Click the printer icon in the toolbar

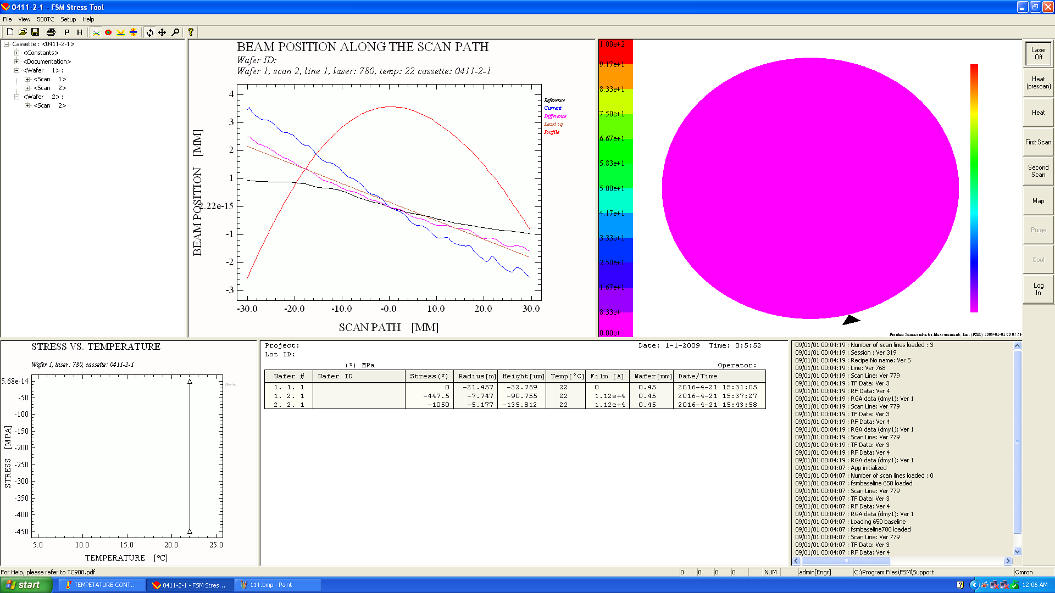pos(51,32)
